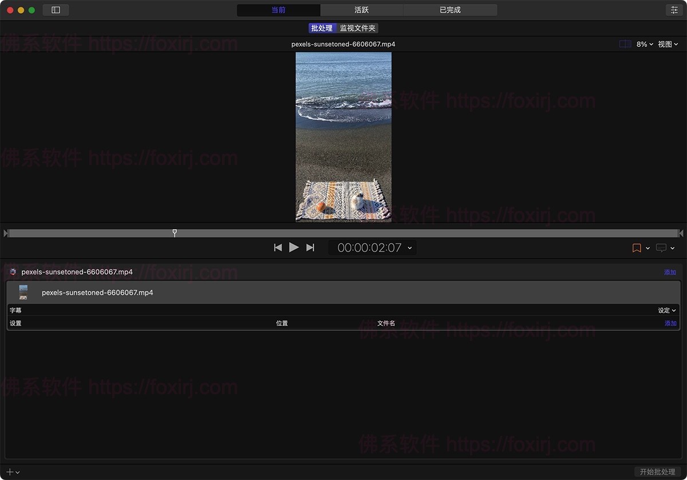
Task: Click the orange marker bookmark icon
Action: tap(636, 248)
